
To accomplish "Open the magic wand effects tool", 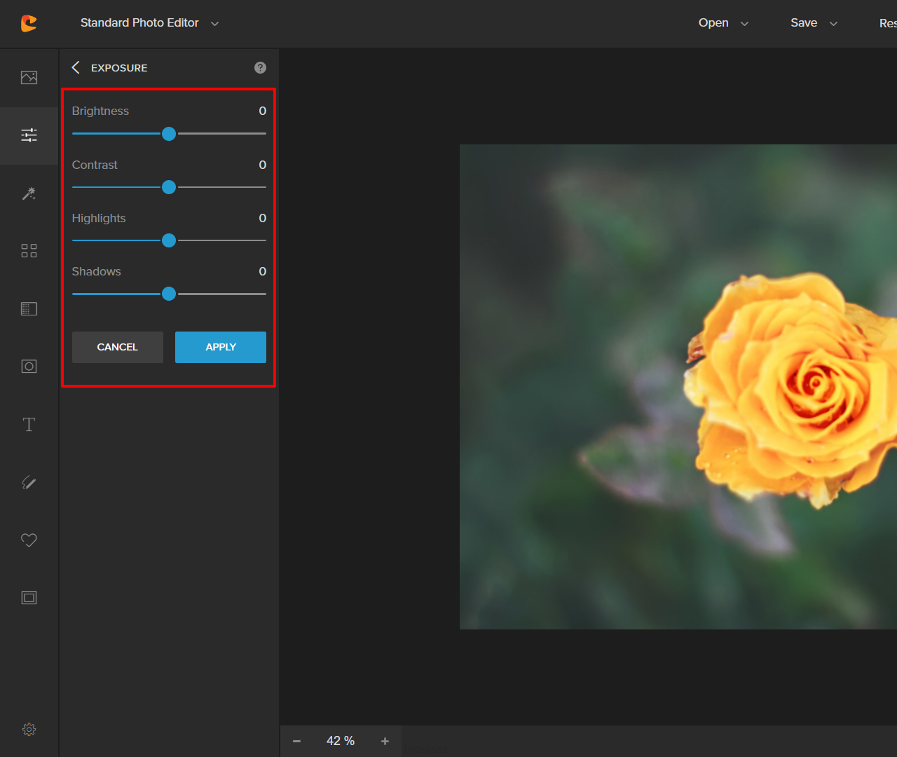I will pos(29,193).
